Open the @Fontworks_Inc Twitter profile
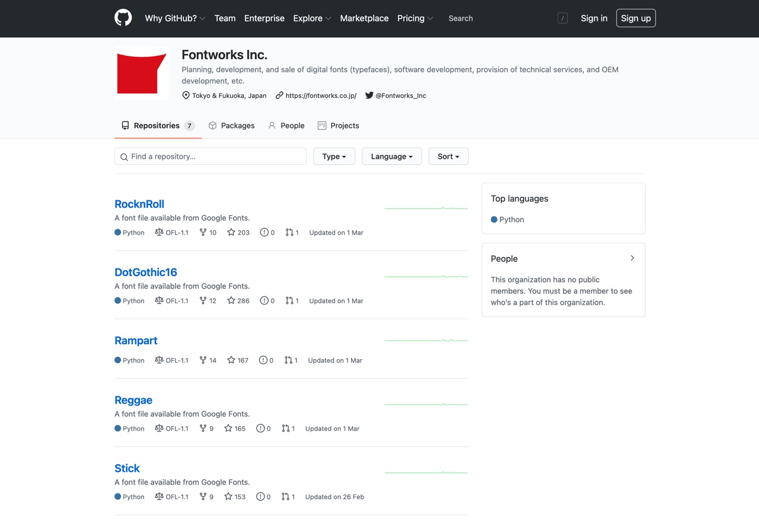This screenshot has width=759, height=531. [x=401, y=95]
